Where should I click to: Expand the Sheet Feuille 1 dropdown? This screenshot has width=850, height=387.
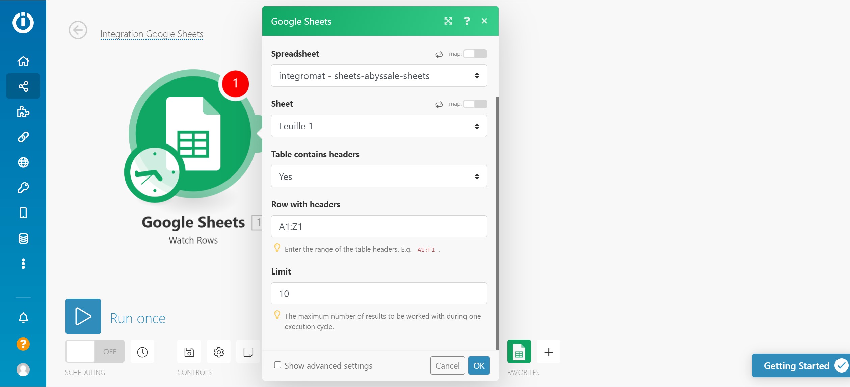[x=379, y=126]
